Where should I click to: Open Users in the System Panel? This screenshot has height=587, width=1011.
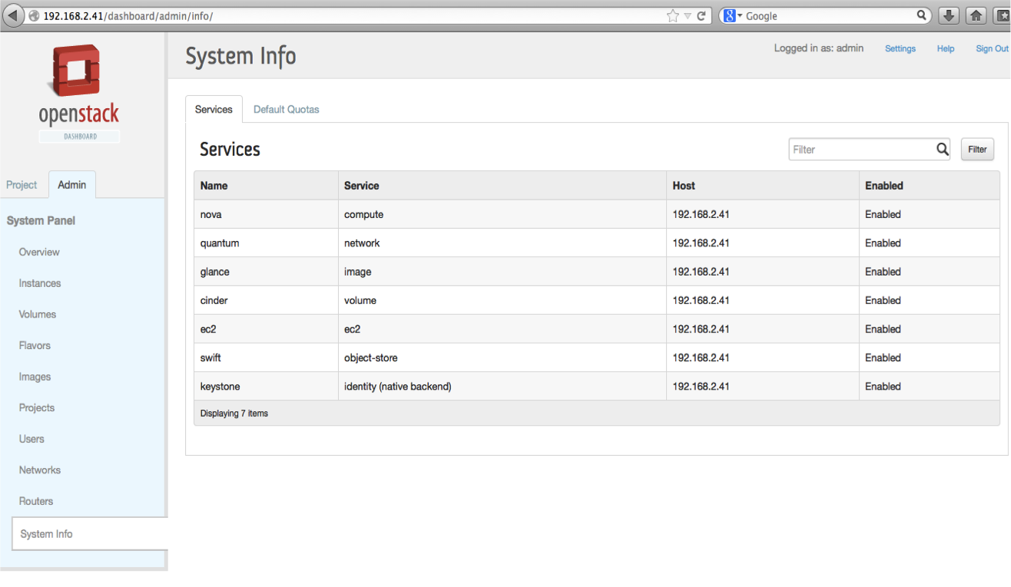(x=31, y=439)
